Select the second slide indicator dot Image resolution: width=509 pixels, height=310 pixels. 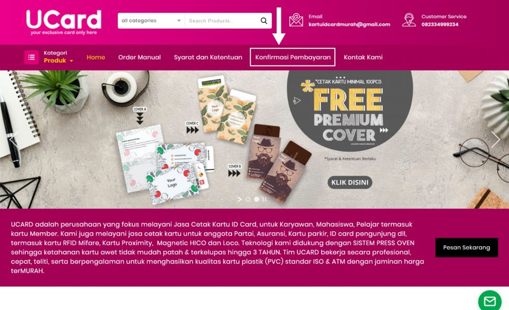tap(256, 199)
